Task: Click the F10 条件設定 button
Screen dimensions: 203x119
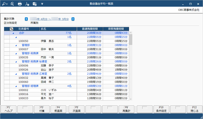Action: coord(161,109)
